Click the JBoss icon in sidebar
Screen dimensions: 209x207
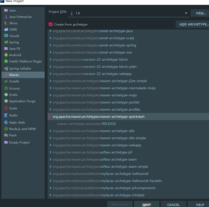click(6, 23)
